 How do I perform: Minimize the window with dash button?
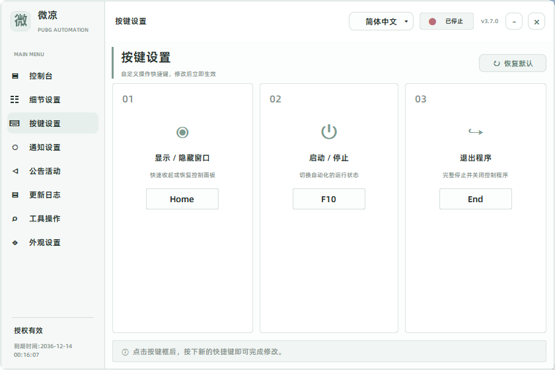pyautogui.click(x=514, y=22)
